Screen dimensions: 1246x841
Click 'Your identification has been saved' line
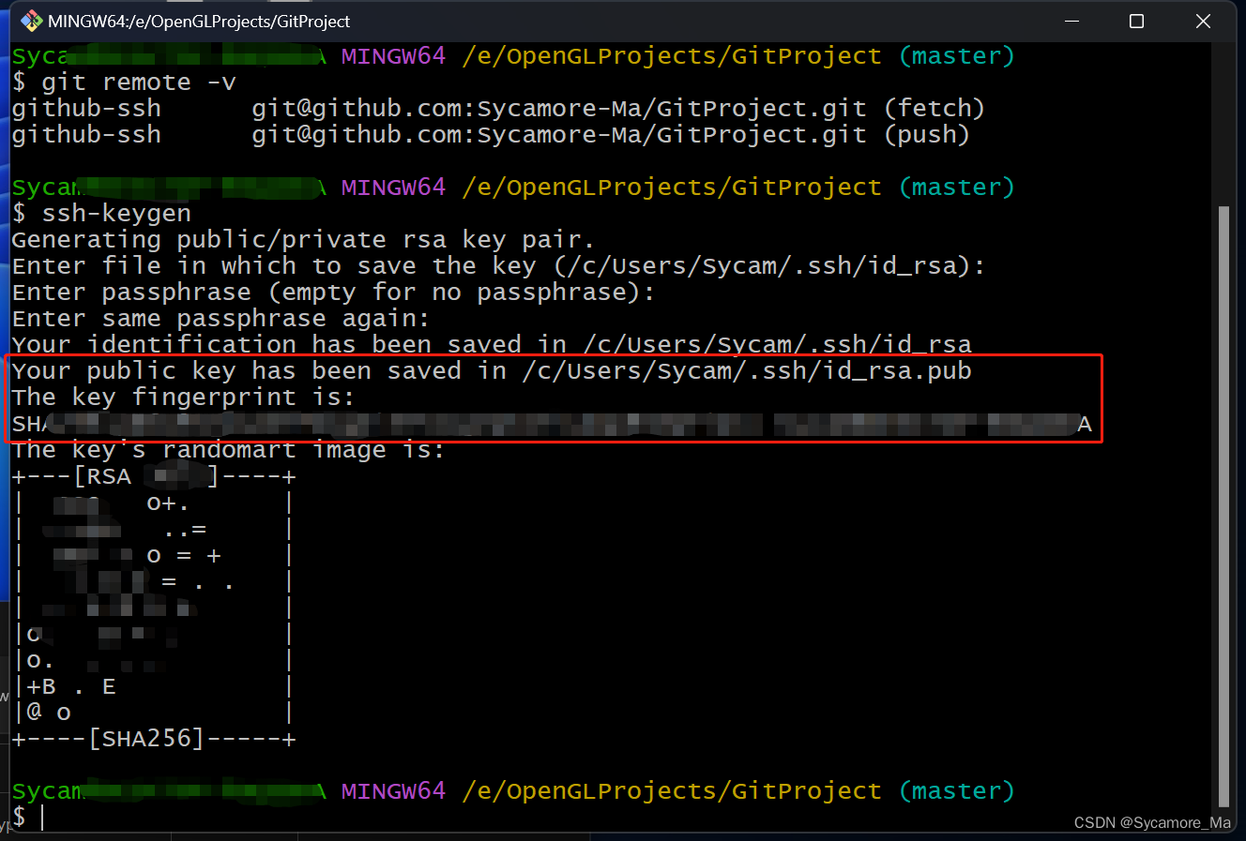tap(492, 344)
